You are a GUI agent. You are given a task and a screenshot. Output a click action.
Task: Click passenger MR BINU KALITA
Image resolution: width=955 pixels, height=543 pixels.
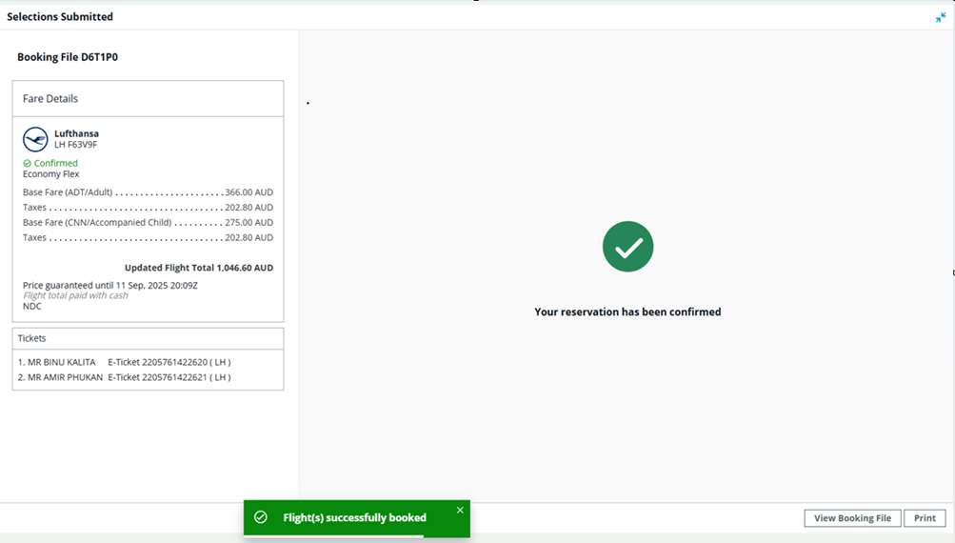[x=61, y=362]
